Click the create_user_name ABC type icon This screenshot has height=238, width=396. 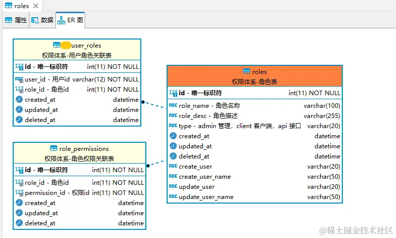[x=173, y=176]
